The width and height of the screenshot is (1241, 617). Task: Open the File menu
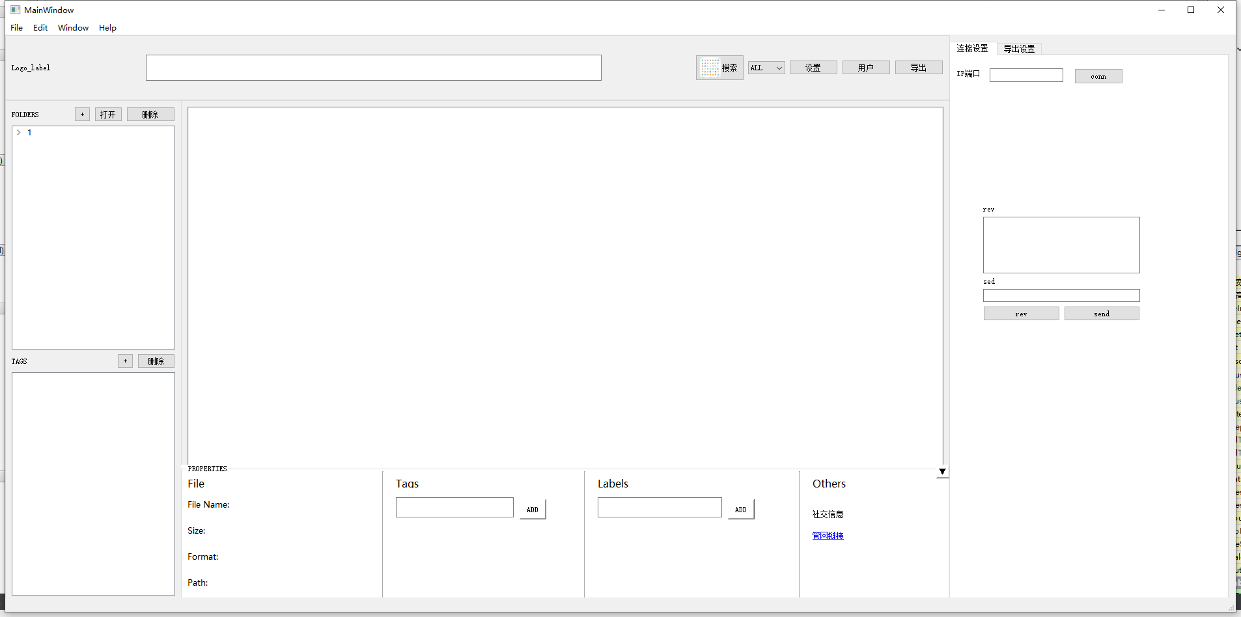pyautogui.click(x=17, y=28)
